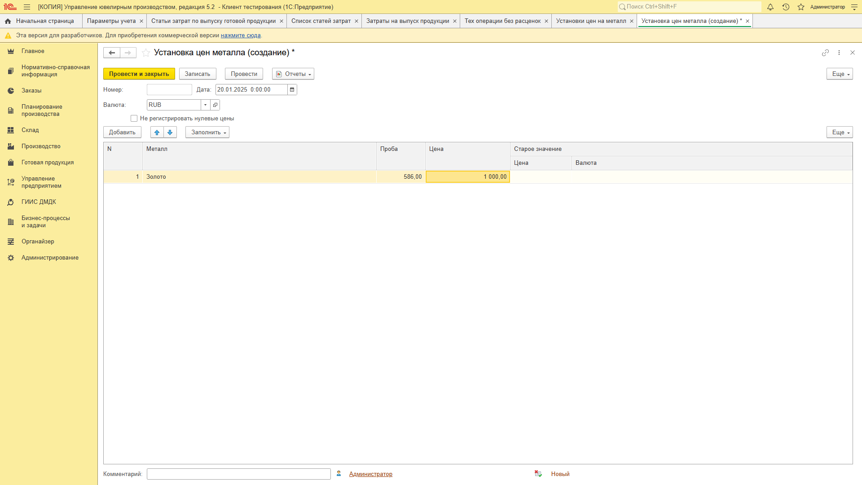Open the 1C main menu hamburger icon
This screenshot has width=862, height=485.
[x=27, y=7]
